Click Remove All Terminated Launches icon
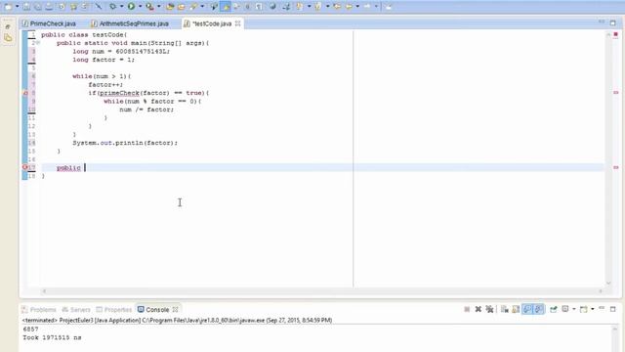625x352 pixels. pos(489,309)
